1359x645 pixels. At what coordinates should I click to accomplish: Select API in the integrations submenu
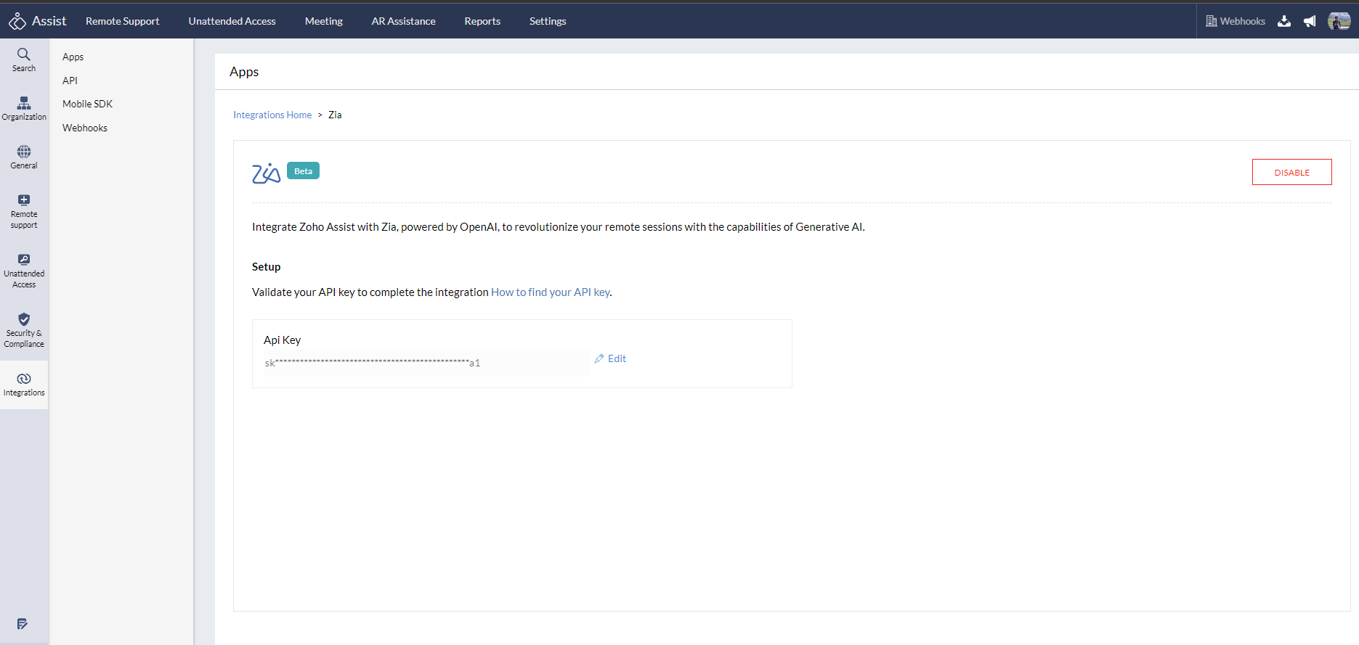[70, 81]
